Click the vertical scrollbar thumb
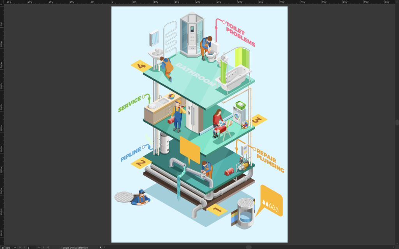Viewport: 399px width, 249px height. click(397, 122)
